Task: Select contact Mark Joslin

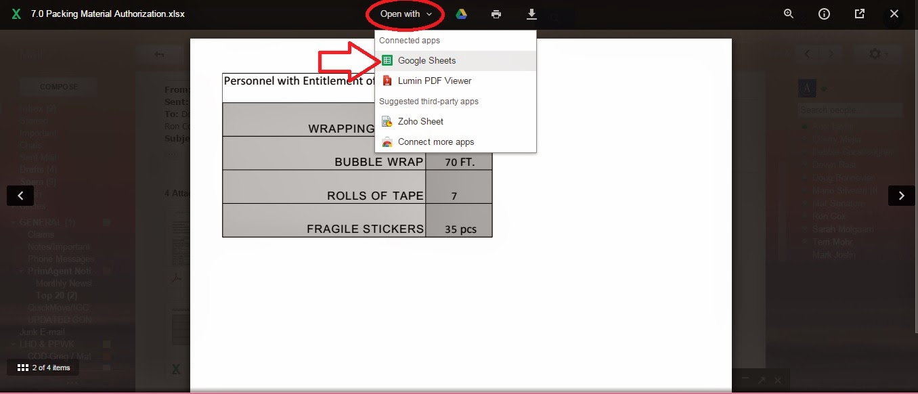Action: pyautogui.click(x=834, y=255)
